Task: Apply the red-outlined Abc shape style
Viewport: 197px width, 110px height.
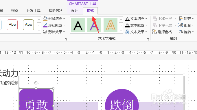Action: click(x=12, y=25)
